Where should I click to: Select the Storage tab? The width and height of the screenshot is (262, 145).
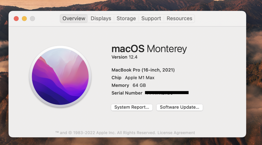click(x=126, y=19)
